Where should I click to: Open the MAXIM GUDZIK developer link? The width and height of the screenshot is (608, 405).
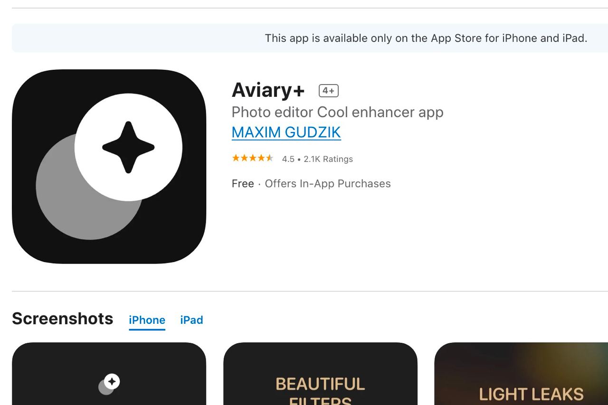coord(286,132)
